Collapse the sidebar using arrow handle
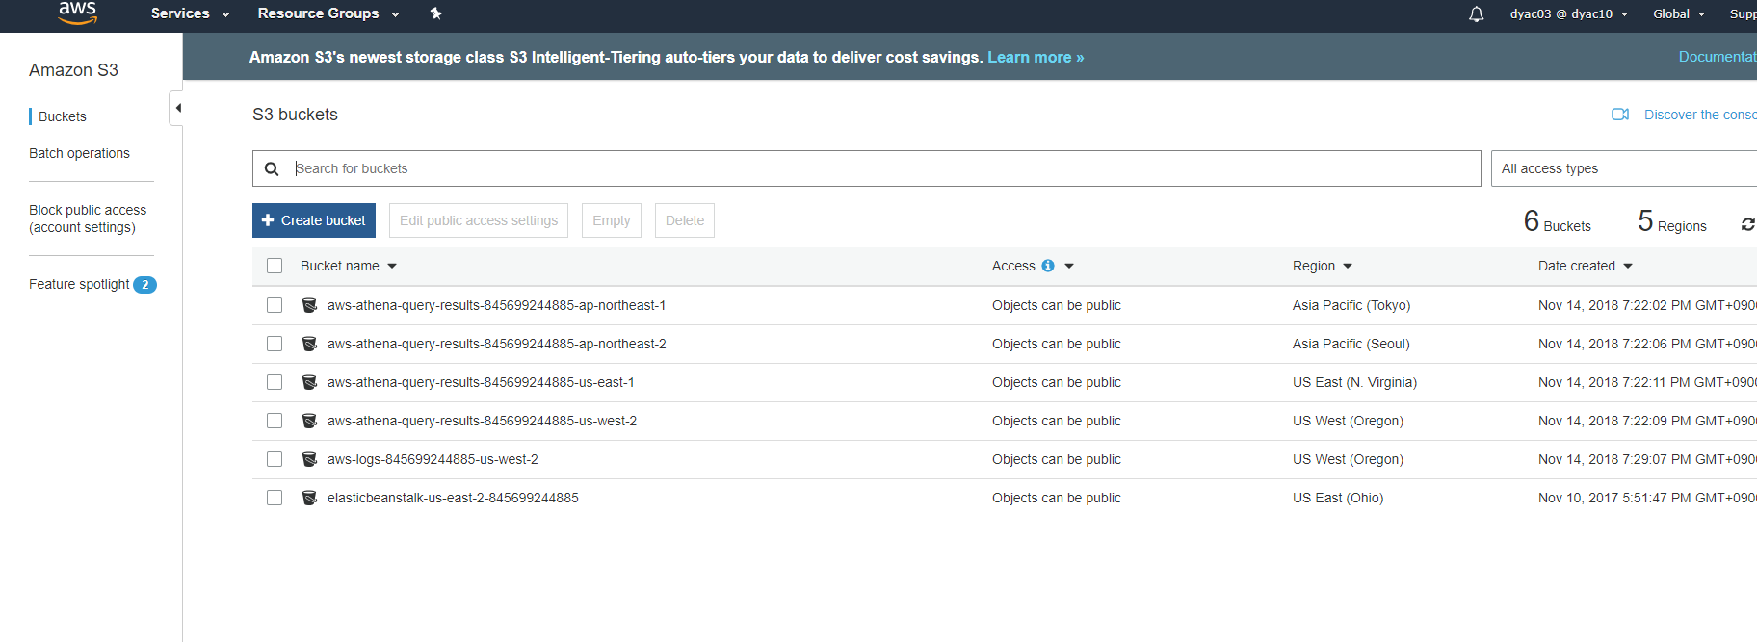 click(x=177, y=108)
